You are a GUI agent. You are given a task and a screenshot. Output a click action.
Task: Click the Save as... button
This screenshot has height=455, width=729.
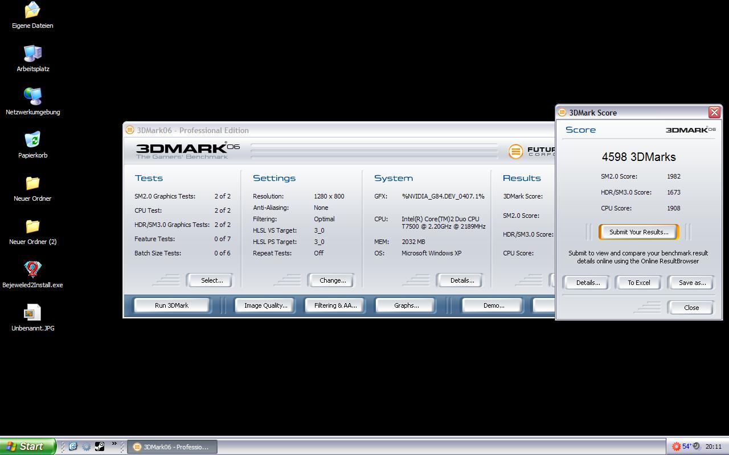(692, 283)
